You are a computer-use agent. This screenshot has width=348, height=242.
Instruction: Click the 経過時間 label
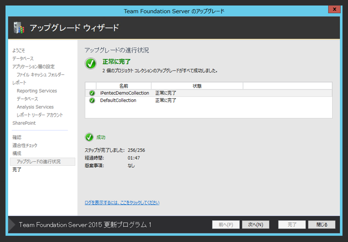point(94,158)
